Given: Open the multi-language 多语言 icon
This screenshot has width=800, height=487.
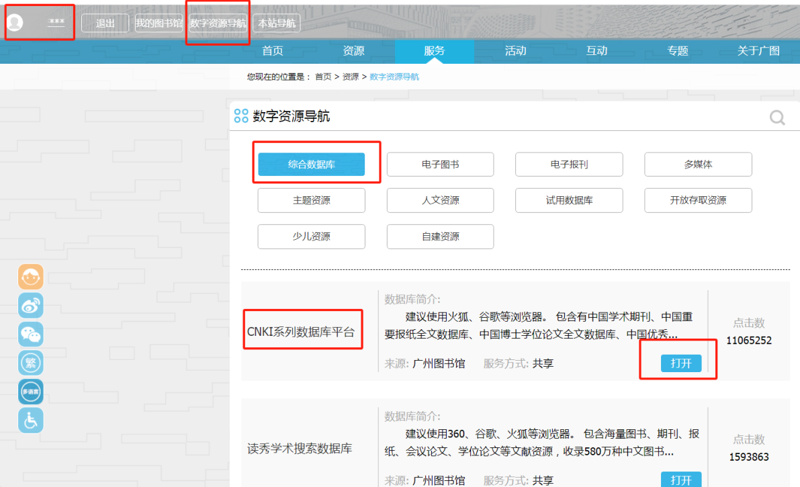Looking at the screenshot, I should (x=31, y=392).
